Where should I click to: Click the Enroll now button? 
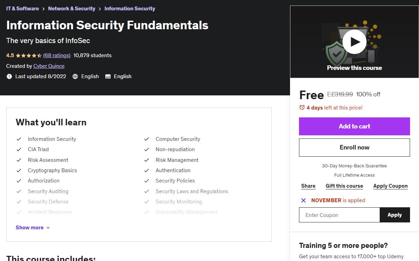pyautogui.click(x=354, y=147)
